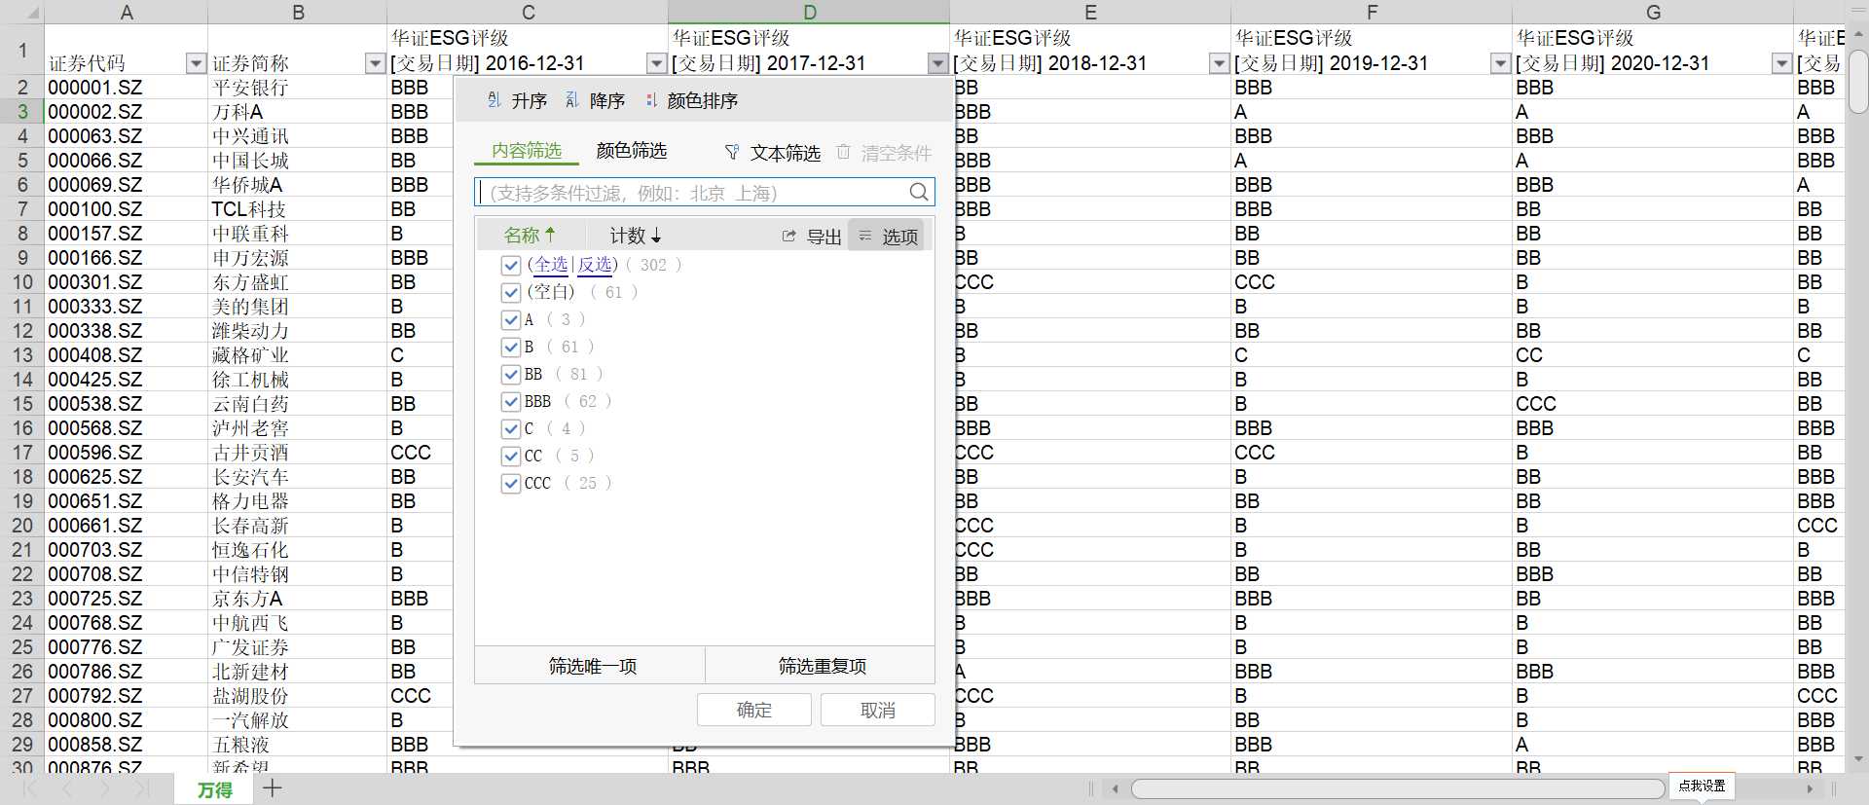Open filter dropdown for 2019-12-31 column
Image resolution: width=1869 pixels, height=805 pixels.
tap(1500, 63)
